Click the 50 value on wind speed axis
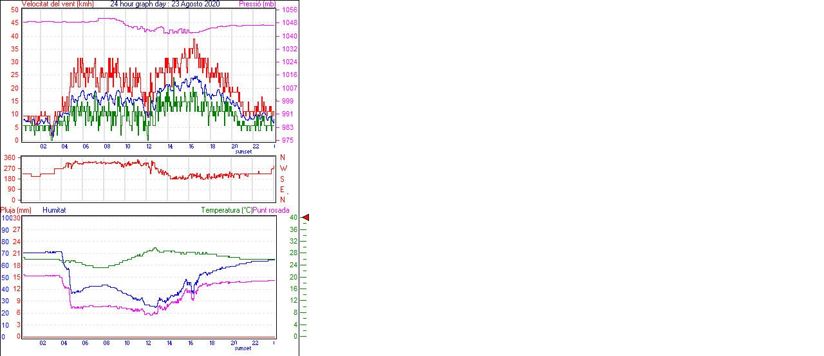The height and width of the screenshot is (356, 824). pos(14,10)
